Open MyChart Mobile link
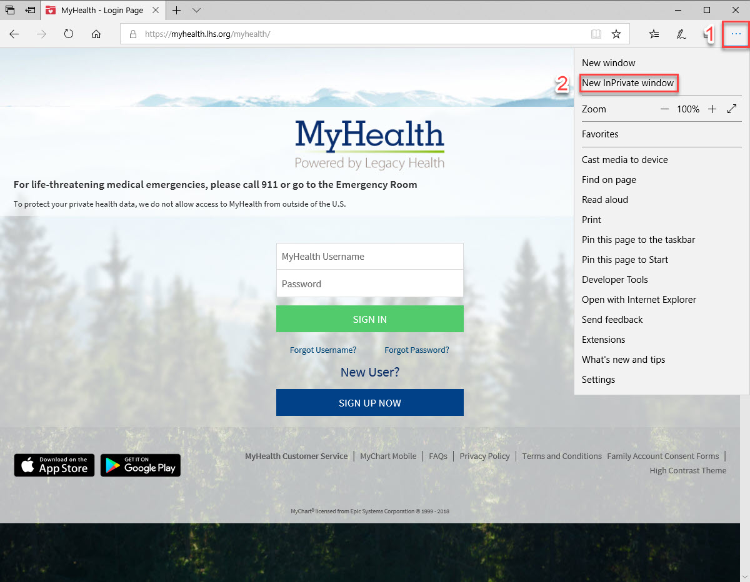 [x=388, y=456]
